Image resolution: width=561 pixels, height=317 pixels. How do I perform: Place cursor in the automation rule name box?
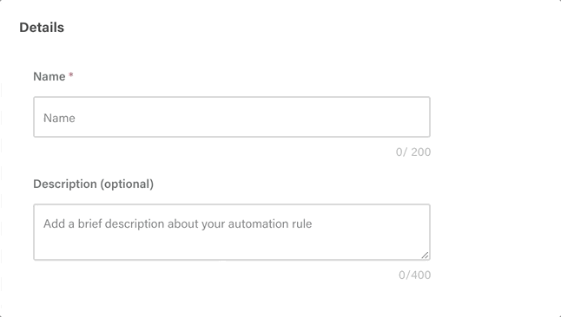point(232,117)
